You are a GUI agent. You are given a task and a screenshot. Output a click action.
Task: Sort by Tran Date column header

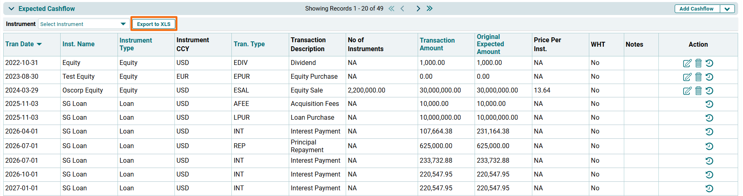pyautogui.click(x=20, y=44)
